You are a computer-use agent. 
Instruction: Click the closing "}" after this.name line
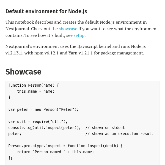[9, 97]
